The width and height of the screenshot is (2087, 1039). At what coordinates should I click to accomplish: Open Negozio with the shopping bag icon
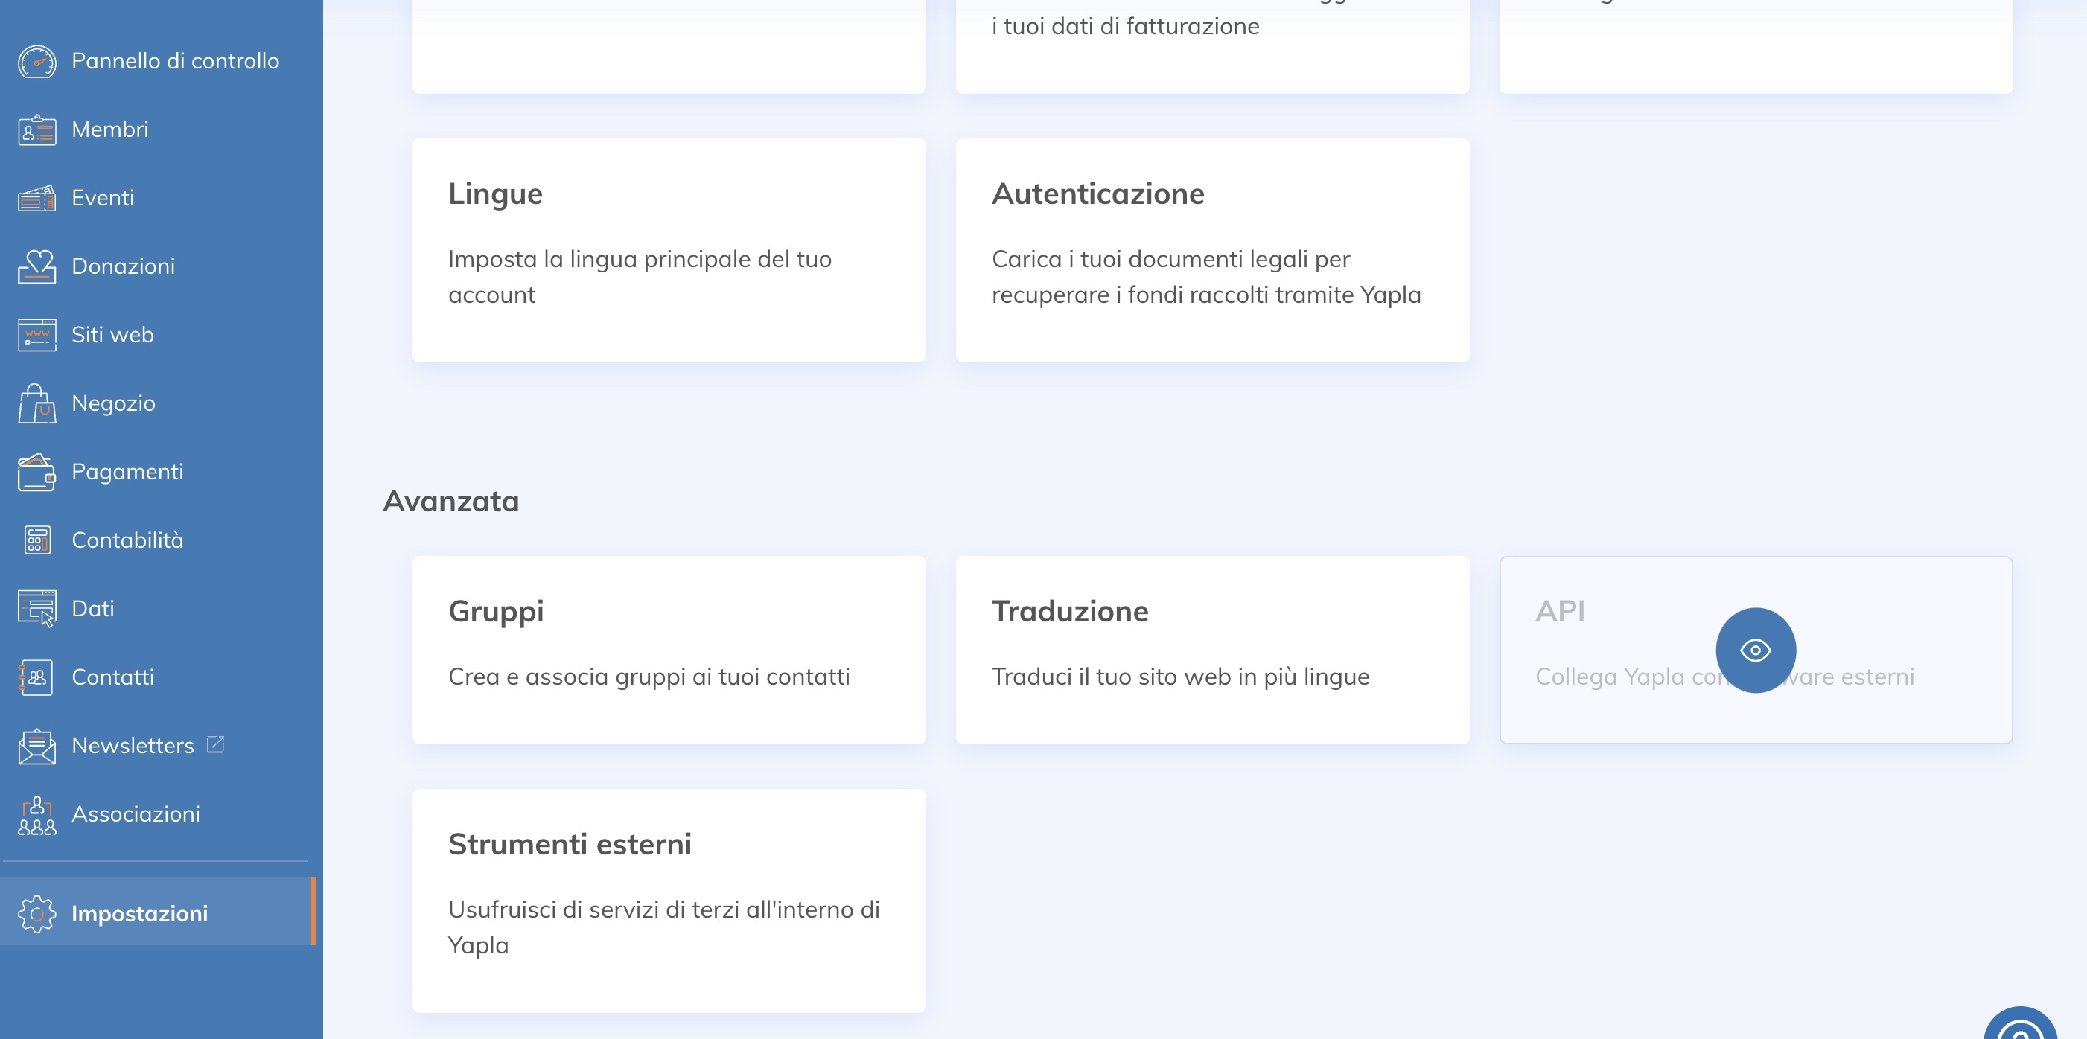[36, 403]
